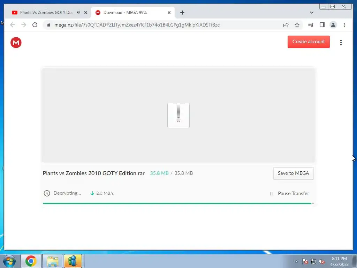Restore down the Chrome window
This screenshot has width=357, height=268.
(x=333, y=7)
